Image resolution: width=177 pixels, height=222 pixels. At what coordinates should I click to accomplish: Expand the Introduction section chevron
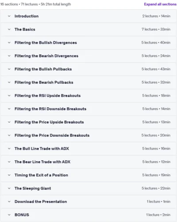(x=9, y=16)
